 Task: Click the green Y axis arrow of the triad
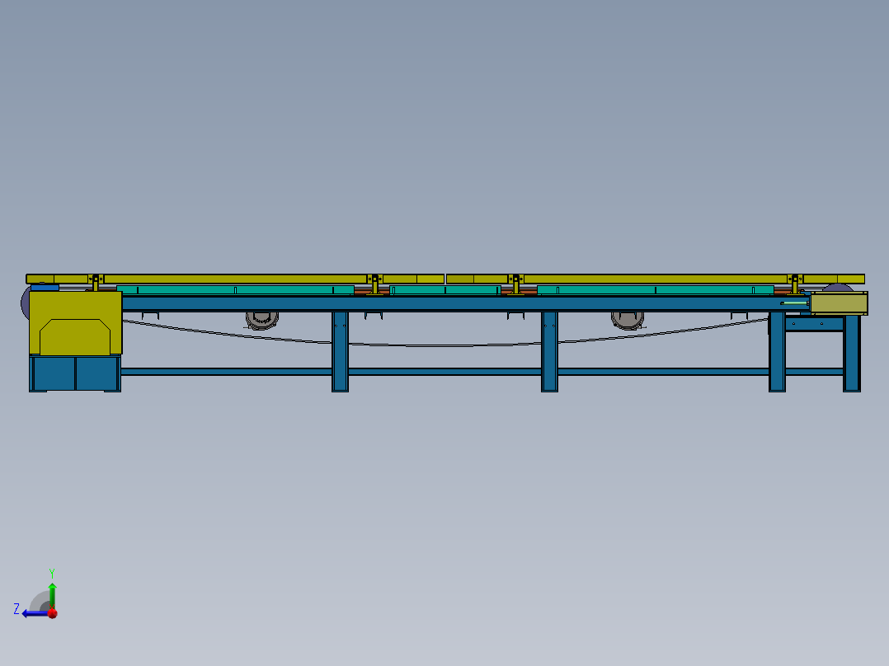pyautogui.click(x=52, y=595)
